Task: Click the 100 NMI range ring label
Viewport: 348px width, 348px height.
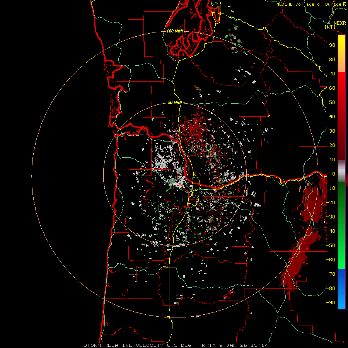Action: pos(175,31)
